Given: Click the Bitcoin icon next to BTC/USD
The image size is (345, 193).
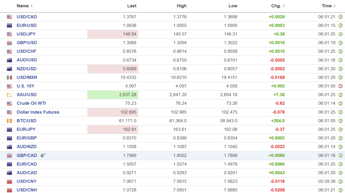Looking at the screenshot, I should tap(9, 121).
